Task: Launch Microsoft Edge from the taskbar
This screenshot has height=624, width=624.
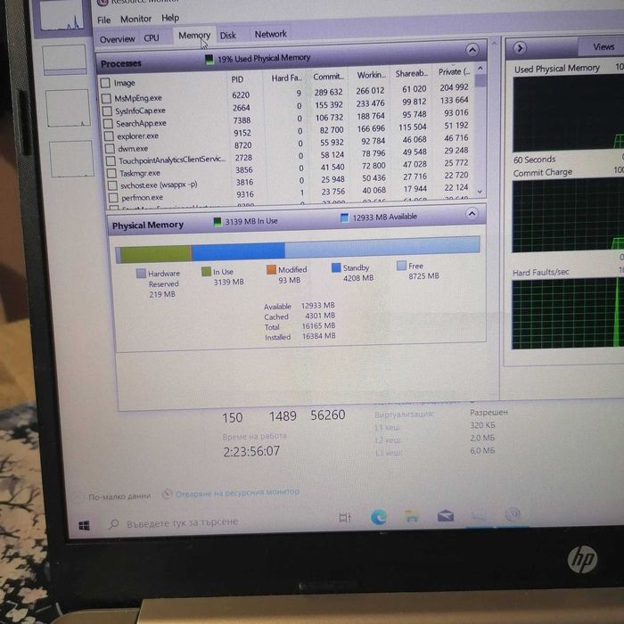Action: coord(379,517)
